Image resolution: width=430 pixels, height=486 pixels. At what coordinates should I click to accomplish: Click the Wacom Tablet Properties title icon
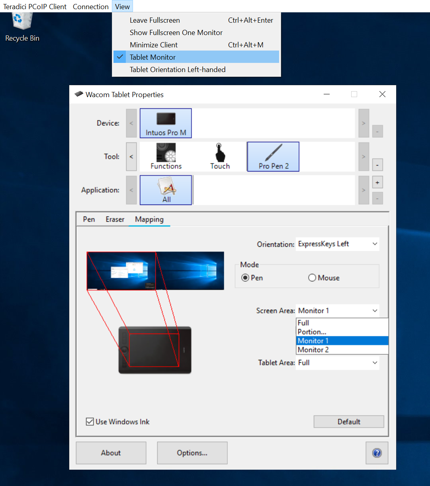tap(79, 94)
